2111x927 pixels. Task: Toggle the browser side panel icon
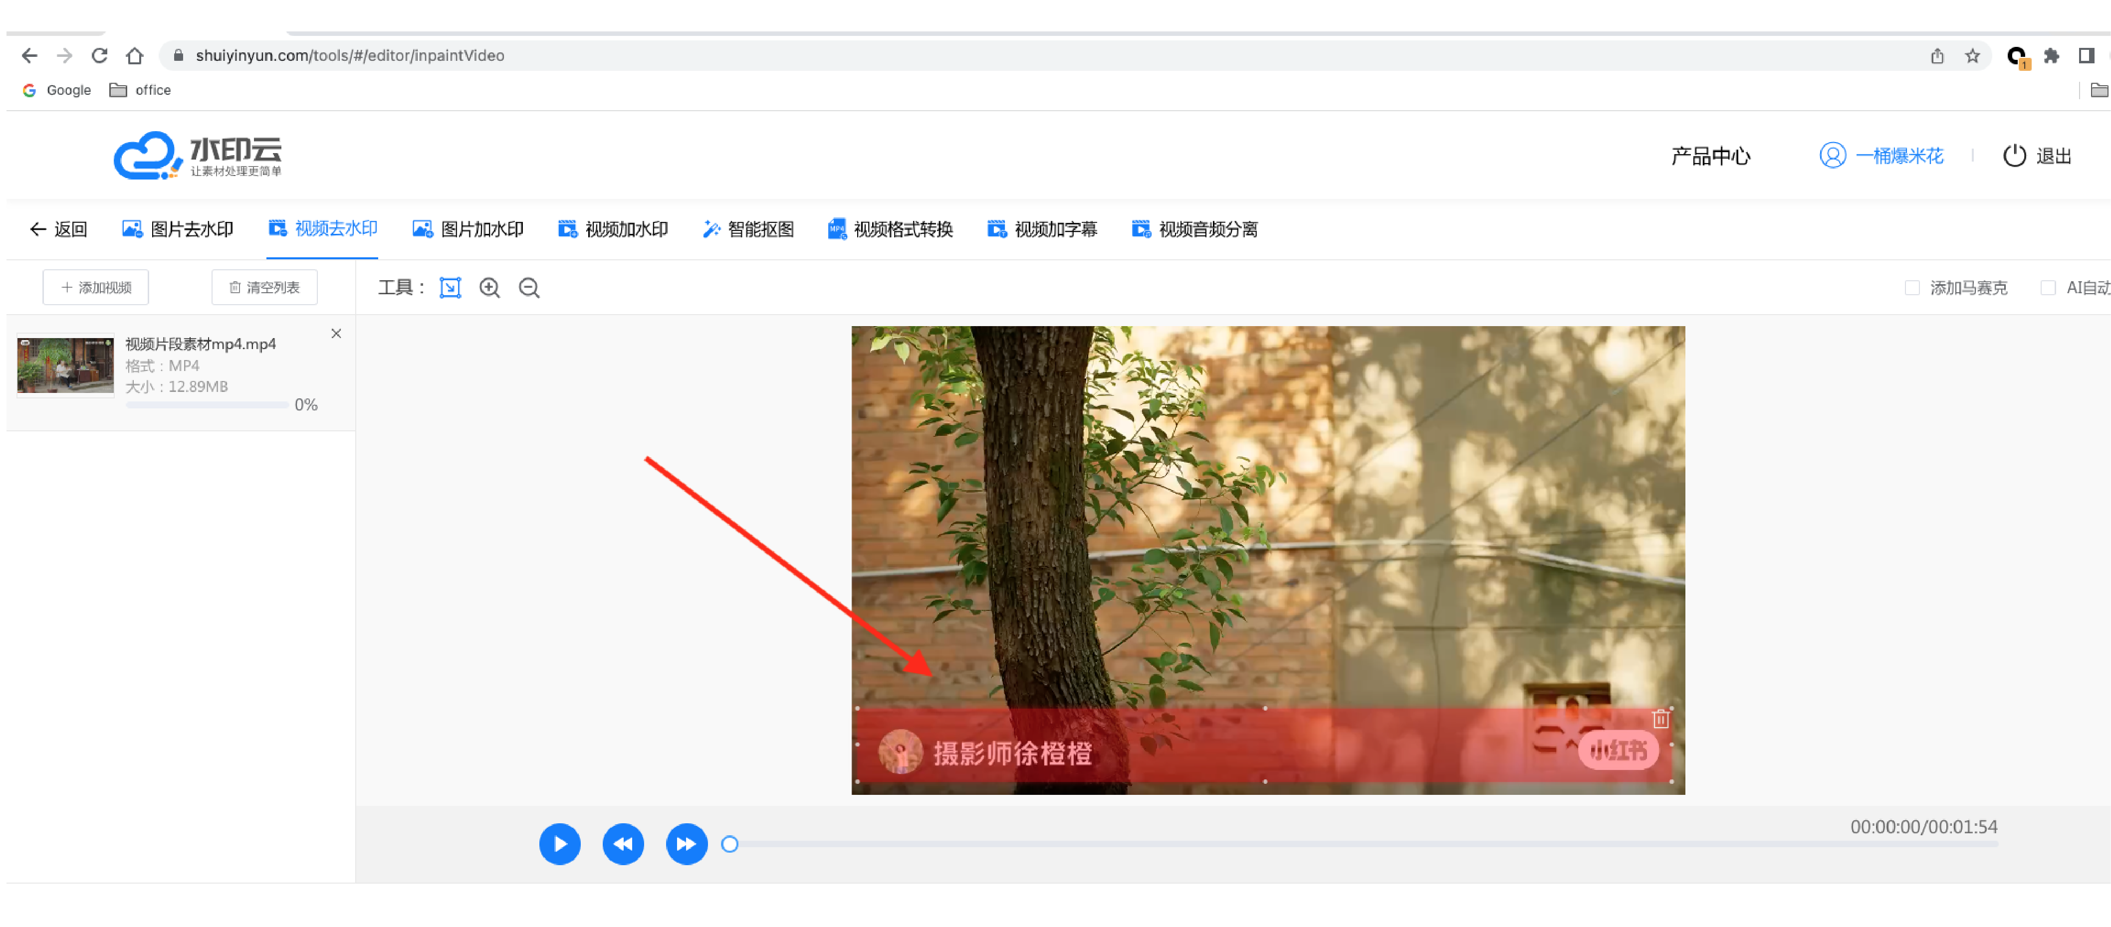click(2087, 56)
